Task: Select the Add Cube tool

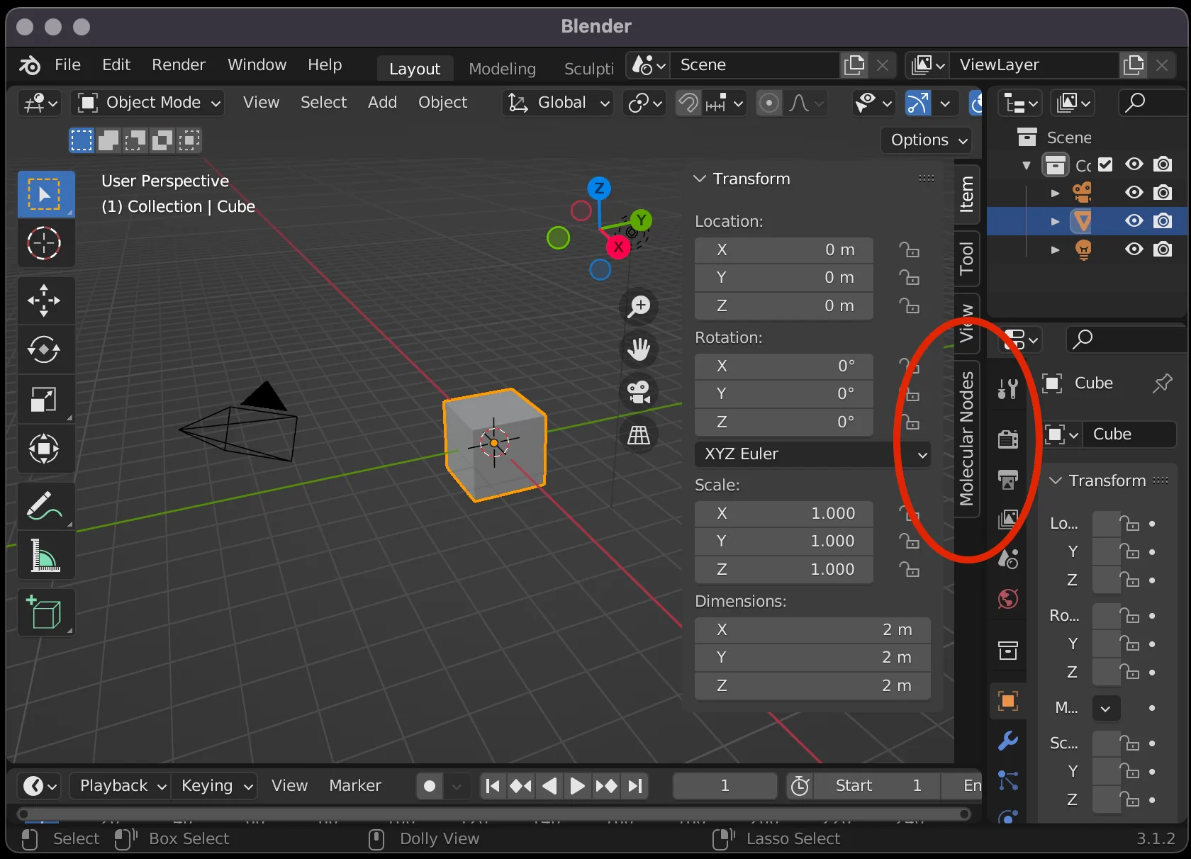Action: (45, 613)
